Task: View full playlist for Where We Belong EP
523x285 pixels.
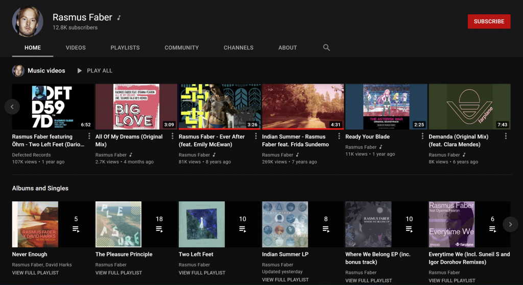Action: click(369, 281)
